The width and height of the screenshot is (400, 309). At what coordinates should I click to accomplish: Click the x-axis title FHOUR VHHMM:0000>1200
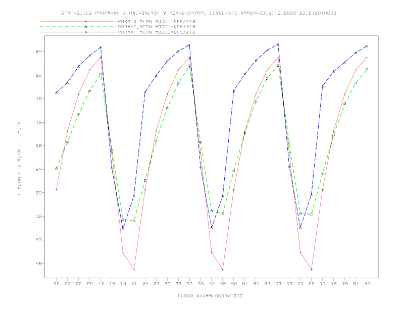[210, 296]
